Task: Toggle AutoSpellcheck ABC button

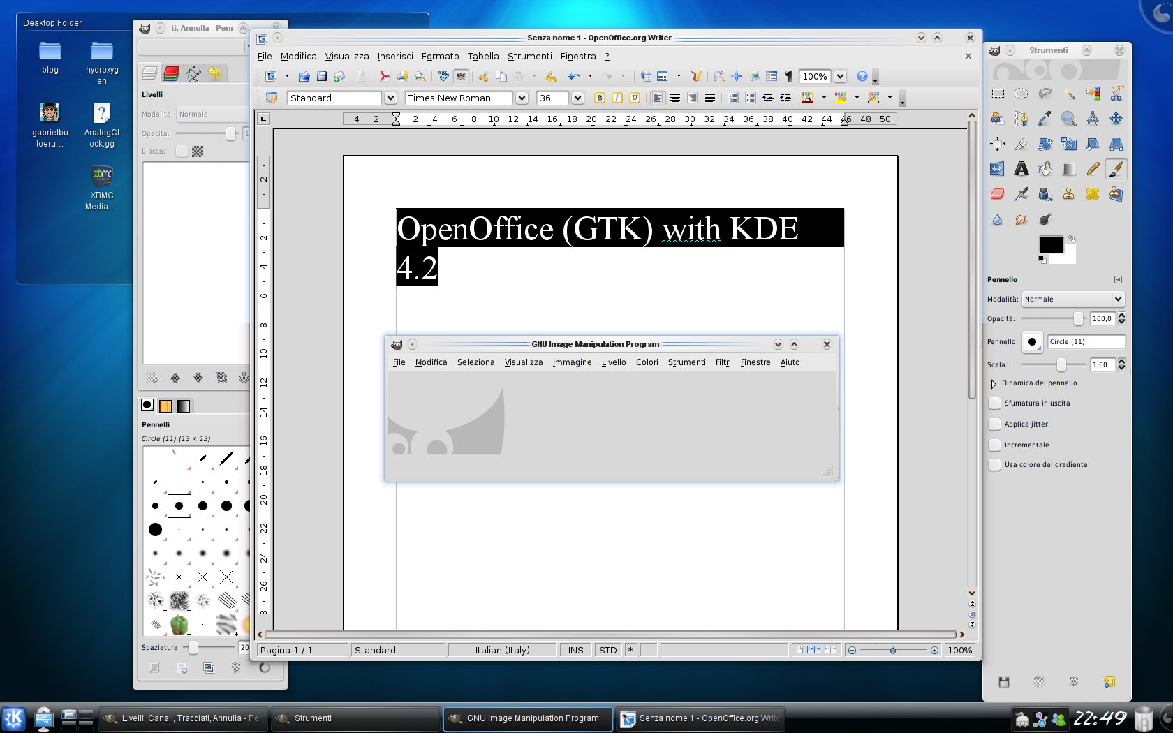Action: 461,76
